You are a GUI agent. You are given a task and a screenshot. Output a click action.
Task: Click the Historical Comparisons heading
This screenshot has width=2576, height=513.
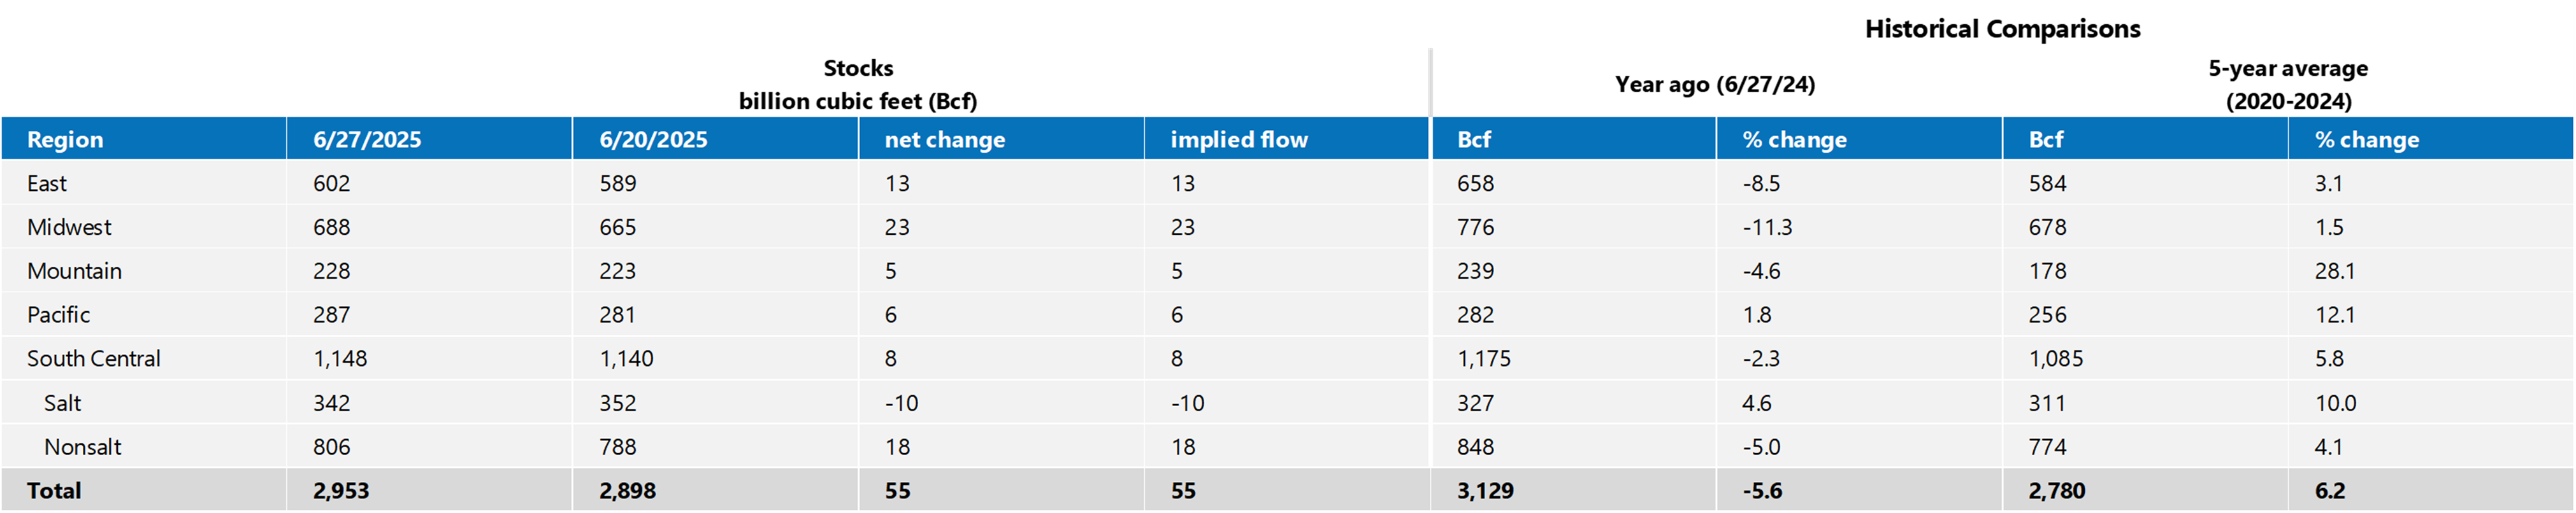[x=2002, y=29]
